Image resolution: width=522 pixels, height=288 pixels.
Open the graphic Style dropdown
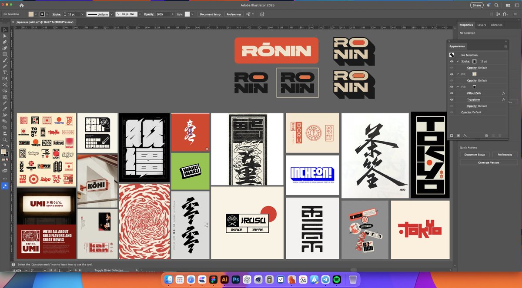click(x=193, y=14)
